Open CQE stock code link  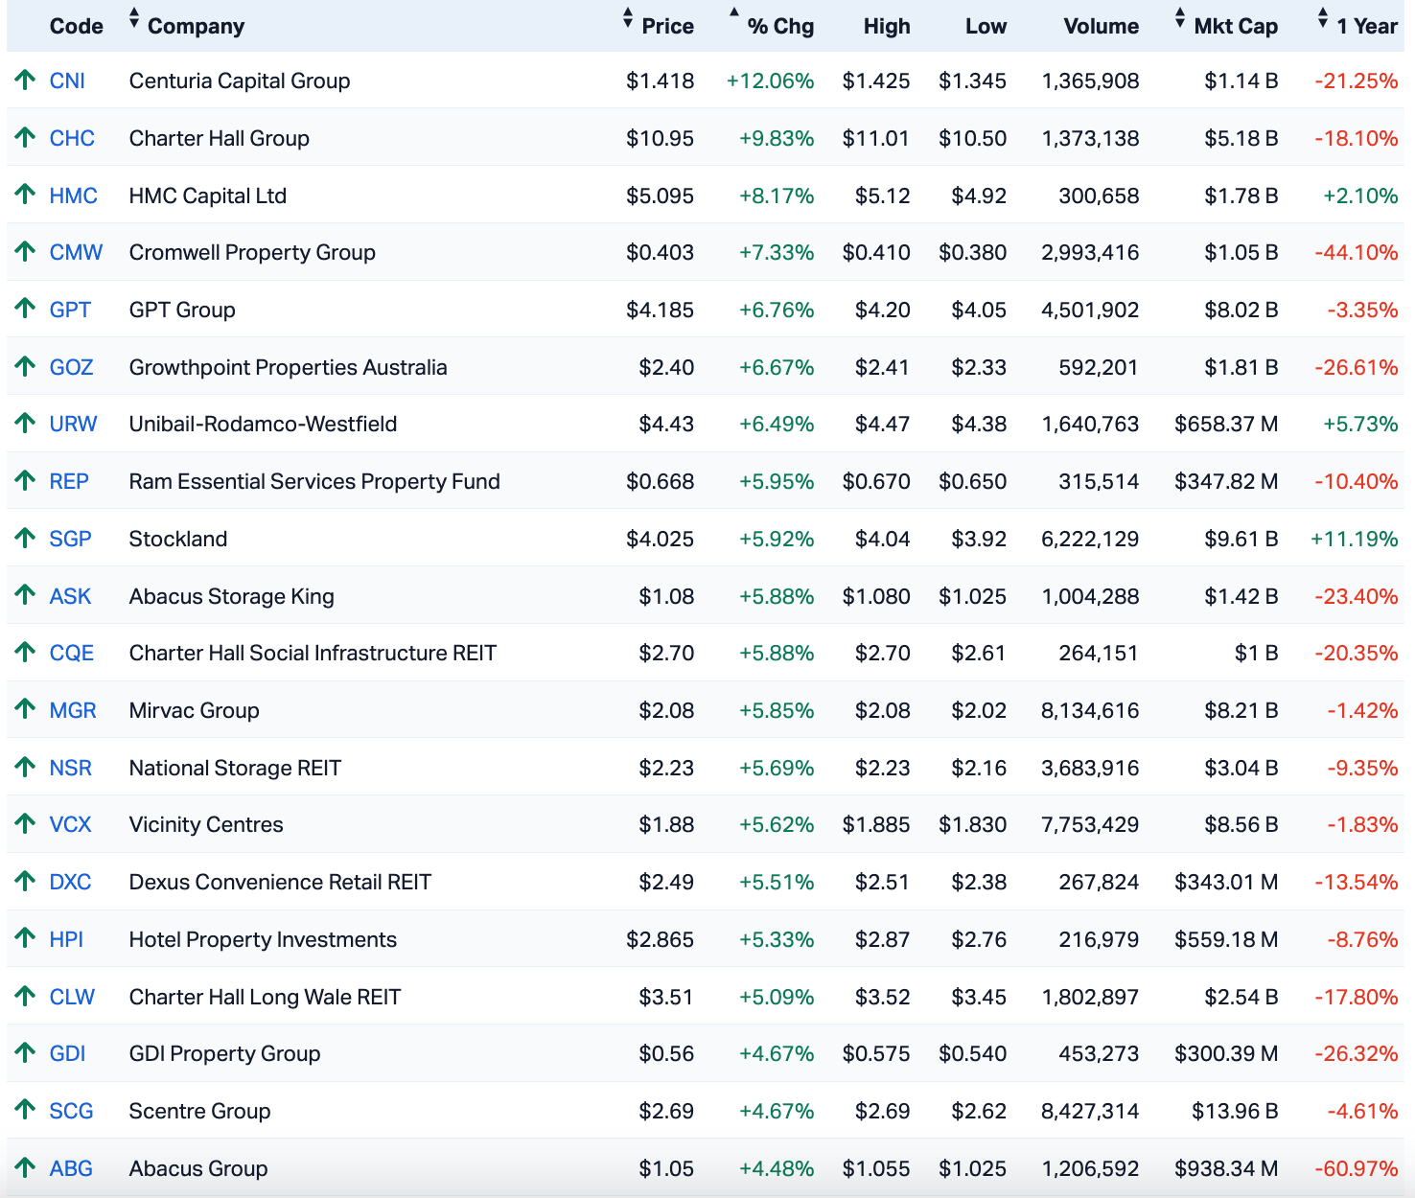(x=72, y=653)
